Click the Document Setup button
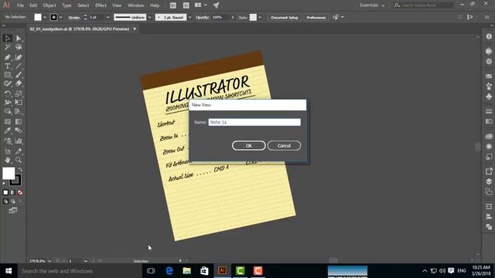The image size is (495, 278). pos(285,17)
